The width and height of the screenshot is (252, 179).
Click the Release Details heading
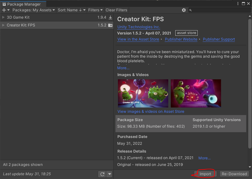click(x=132, y=151)
